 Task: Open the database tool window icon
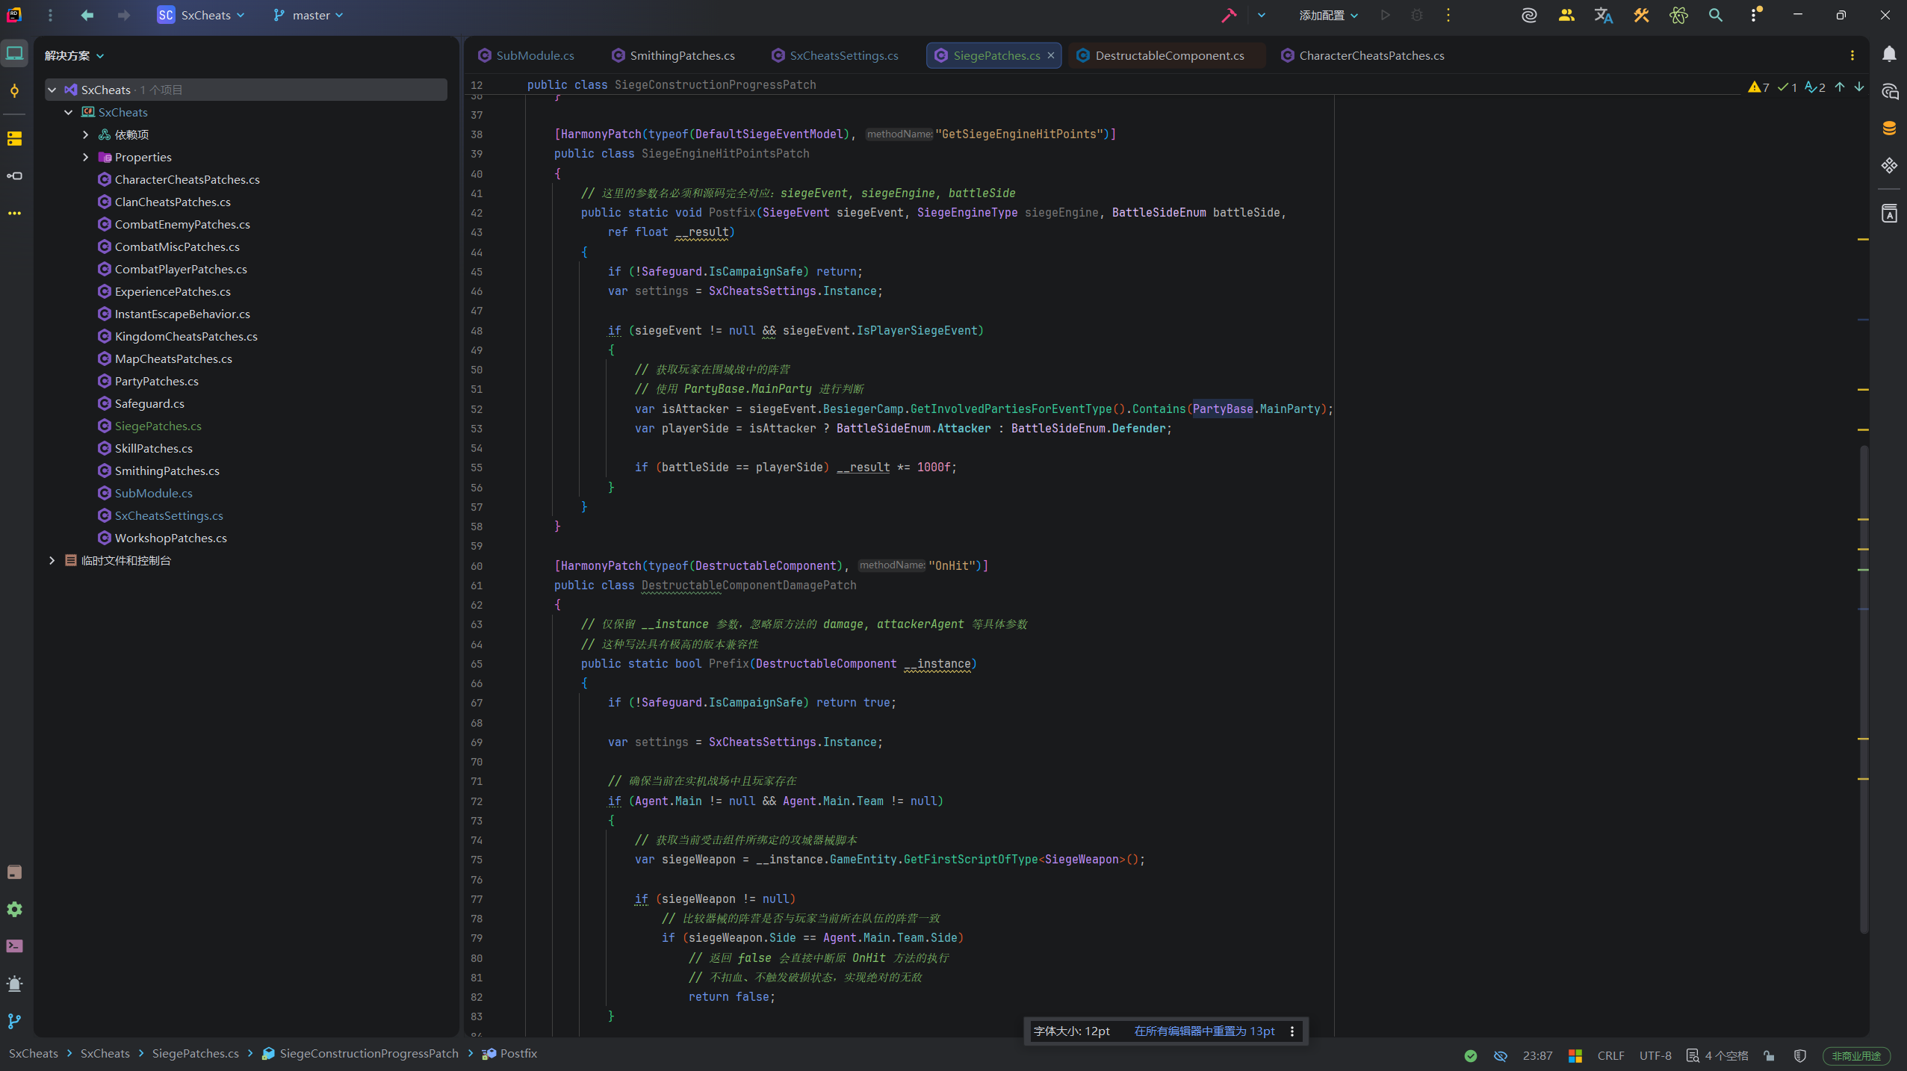1889,128
